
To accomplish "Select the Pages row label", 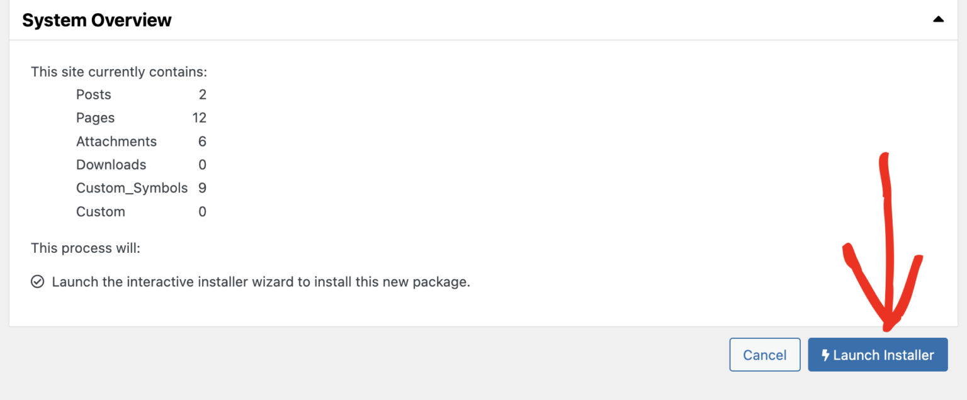I will click(95, 118).
